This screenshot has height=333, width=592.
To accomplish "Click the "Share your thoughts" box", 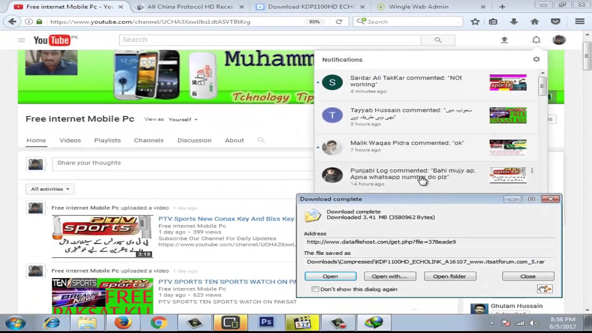I will [x=182, y=163].
